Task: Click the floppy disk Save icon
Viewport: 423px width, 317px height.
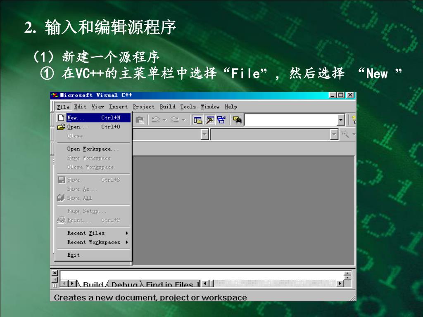Action: click(x=62, y=180)
